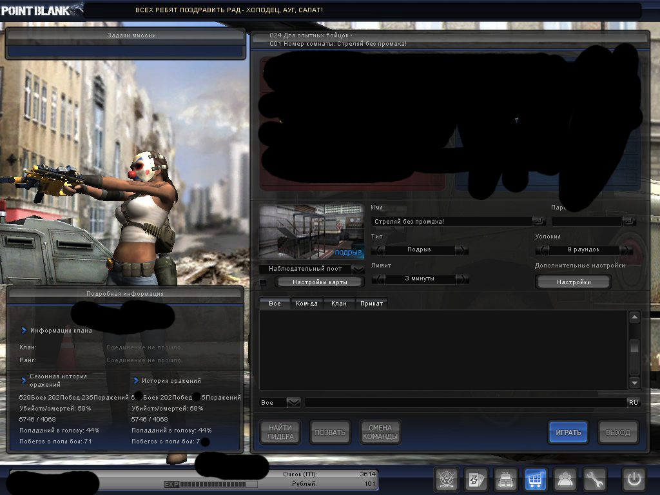Click the ПОЗВАТЬ button

[x=329, y=432]
